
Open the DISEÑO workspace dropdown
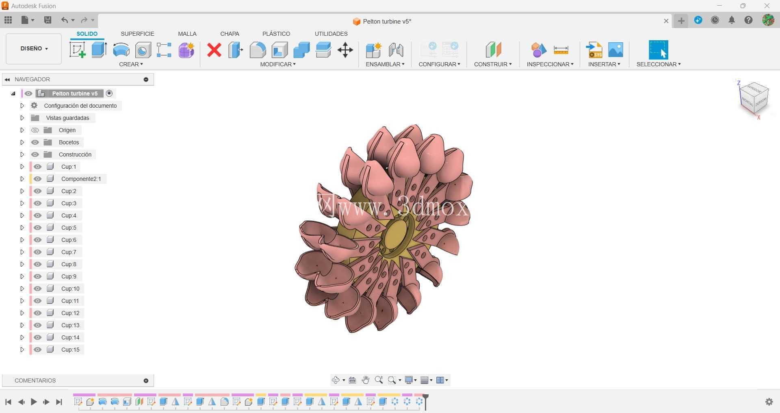point(34,48)
